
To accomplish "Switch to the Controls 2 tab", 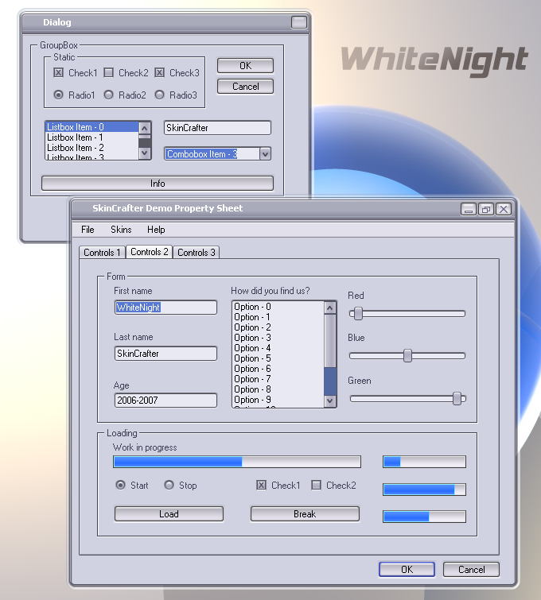I will [x=149, y=252].
